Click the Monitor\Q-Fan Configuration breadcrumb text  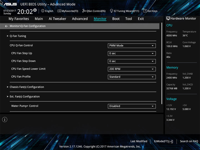click(27, 26)
